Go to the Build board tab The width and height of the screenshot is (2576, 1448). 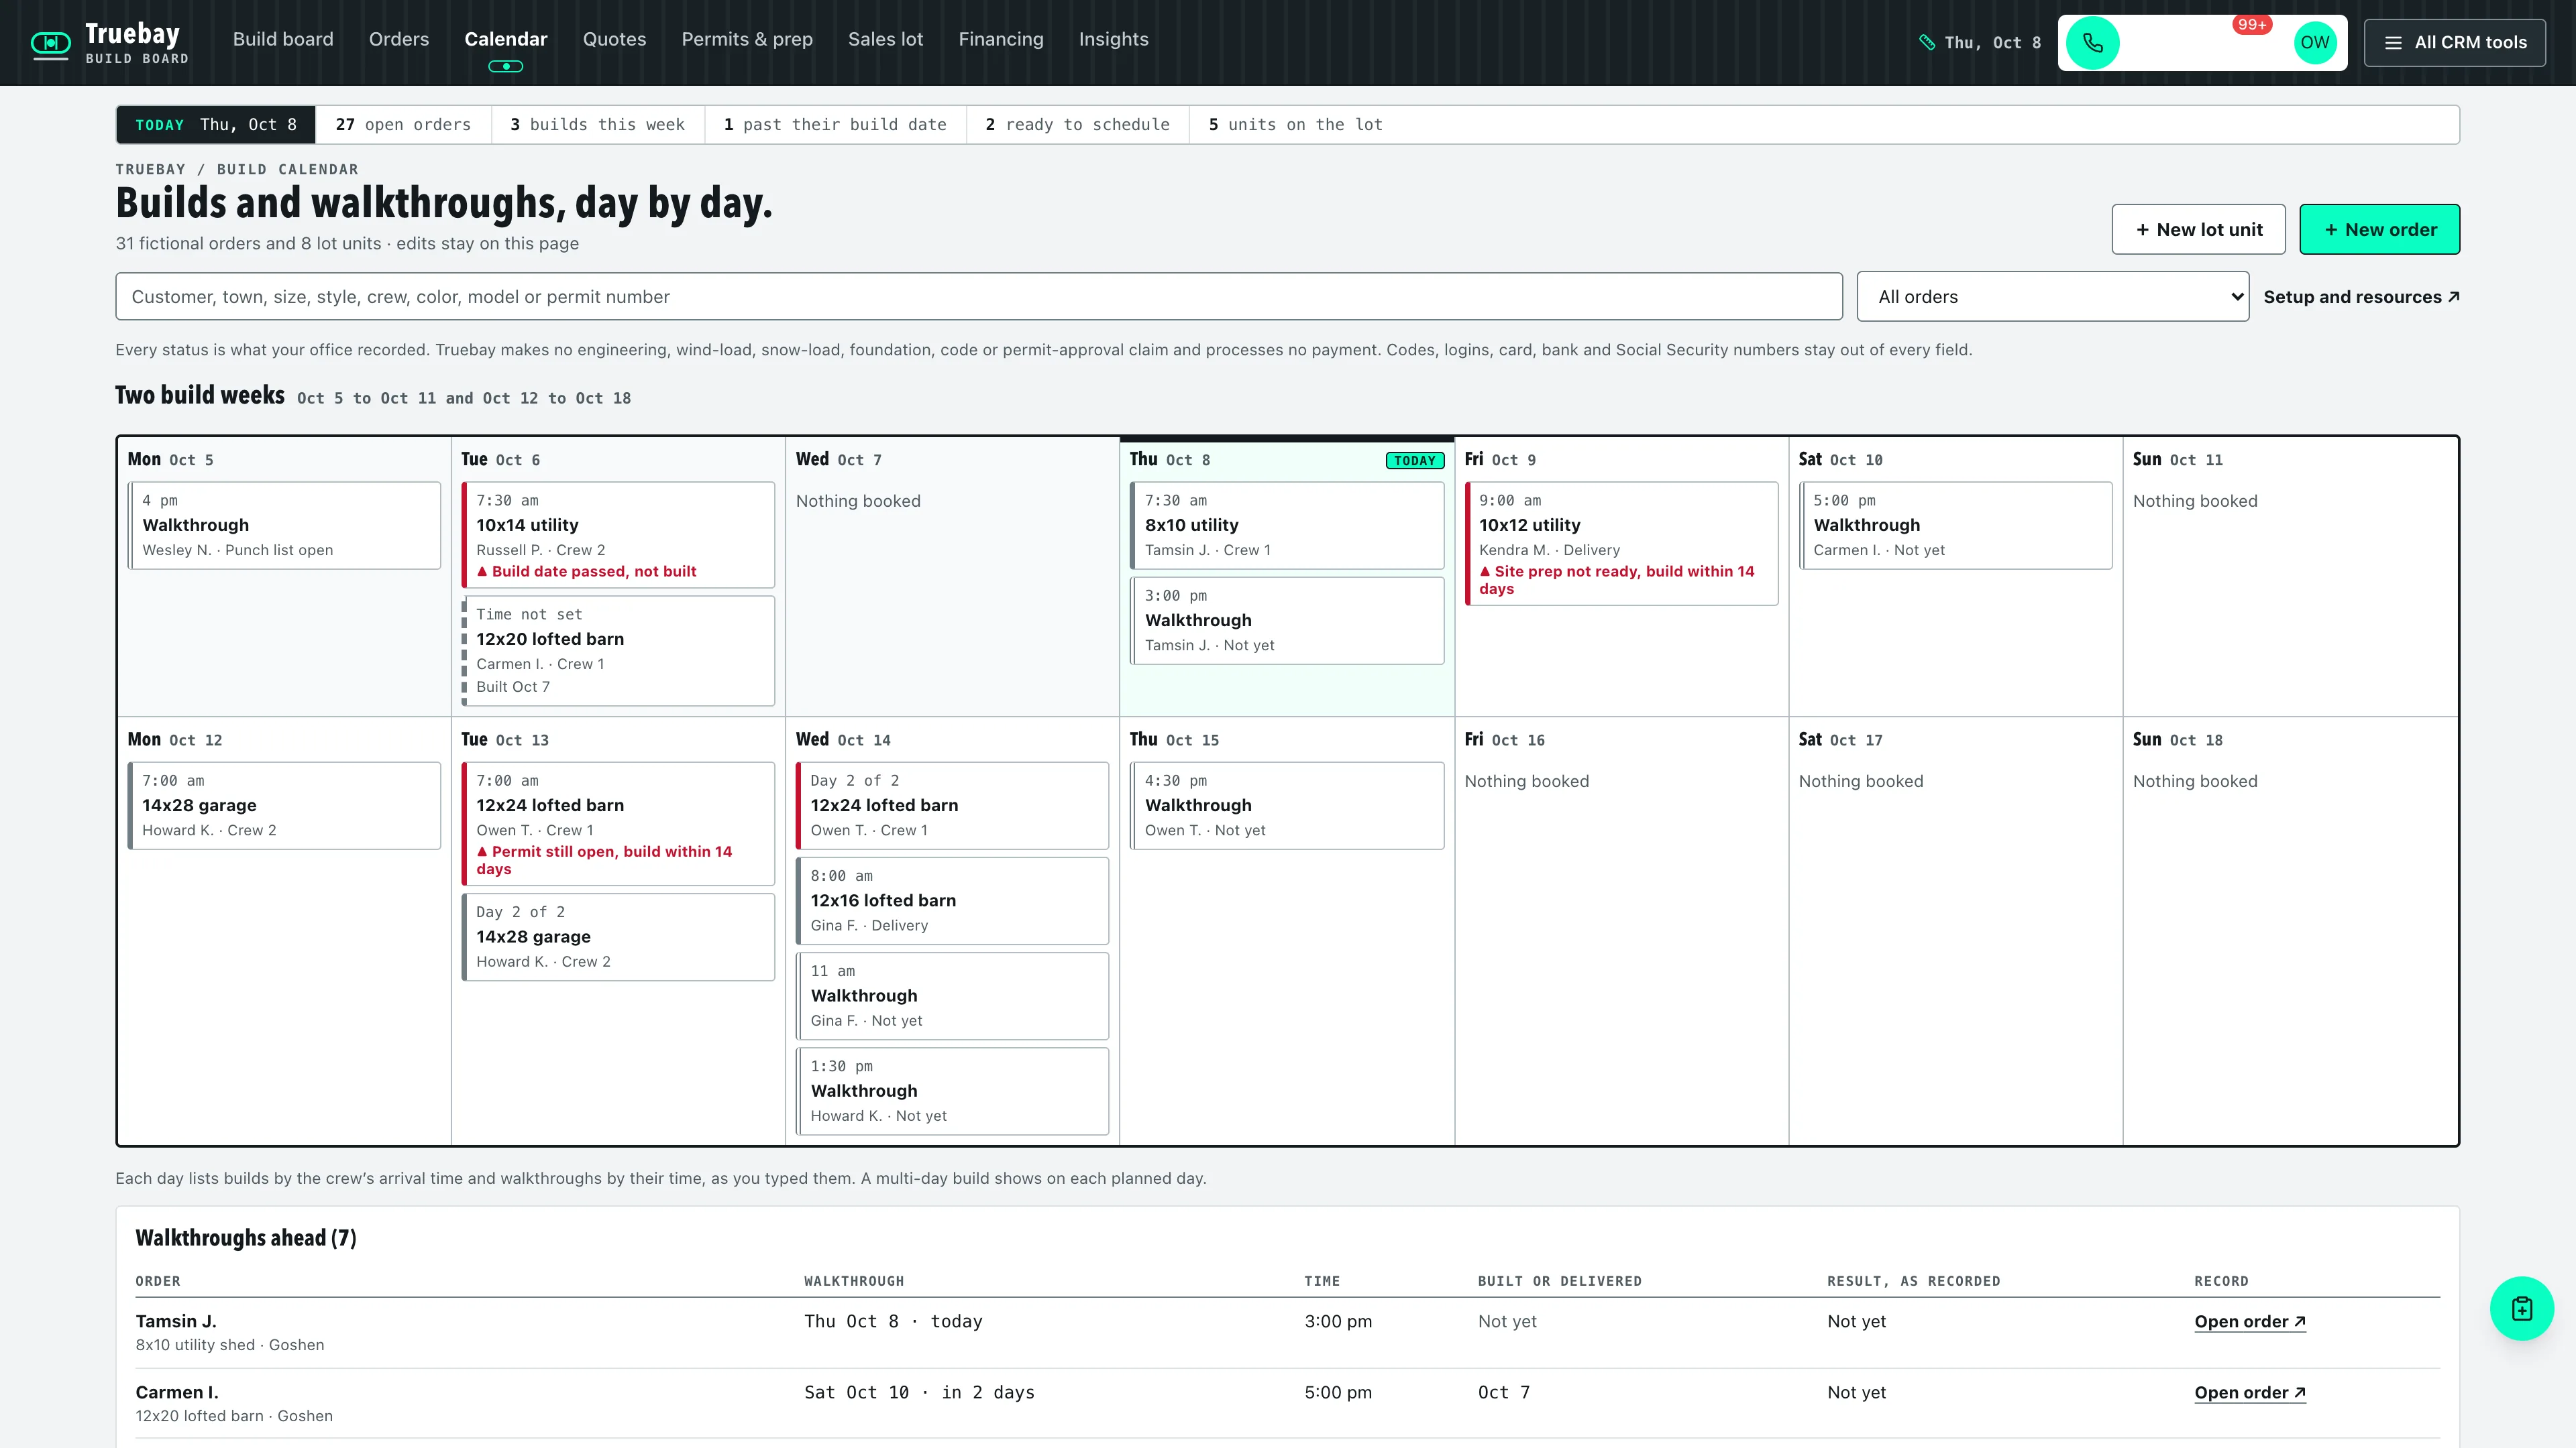283,39
